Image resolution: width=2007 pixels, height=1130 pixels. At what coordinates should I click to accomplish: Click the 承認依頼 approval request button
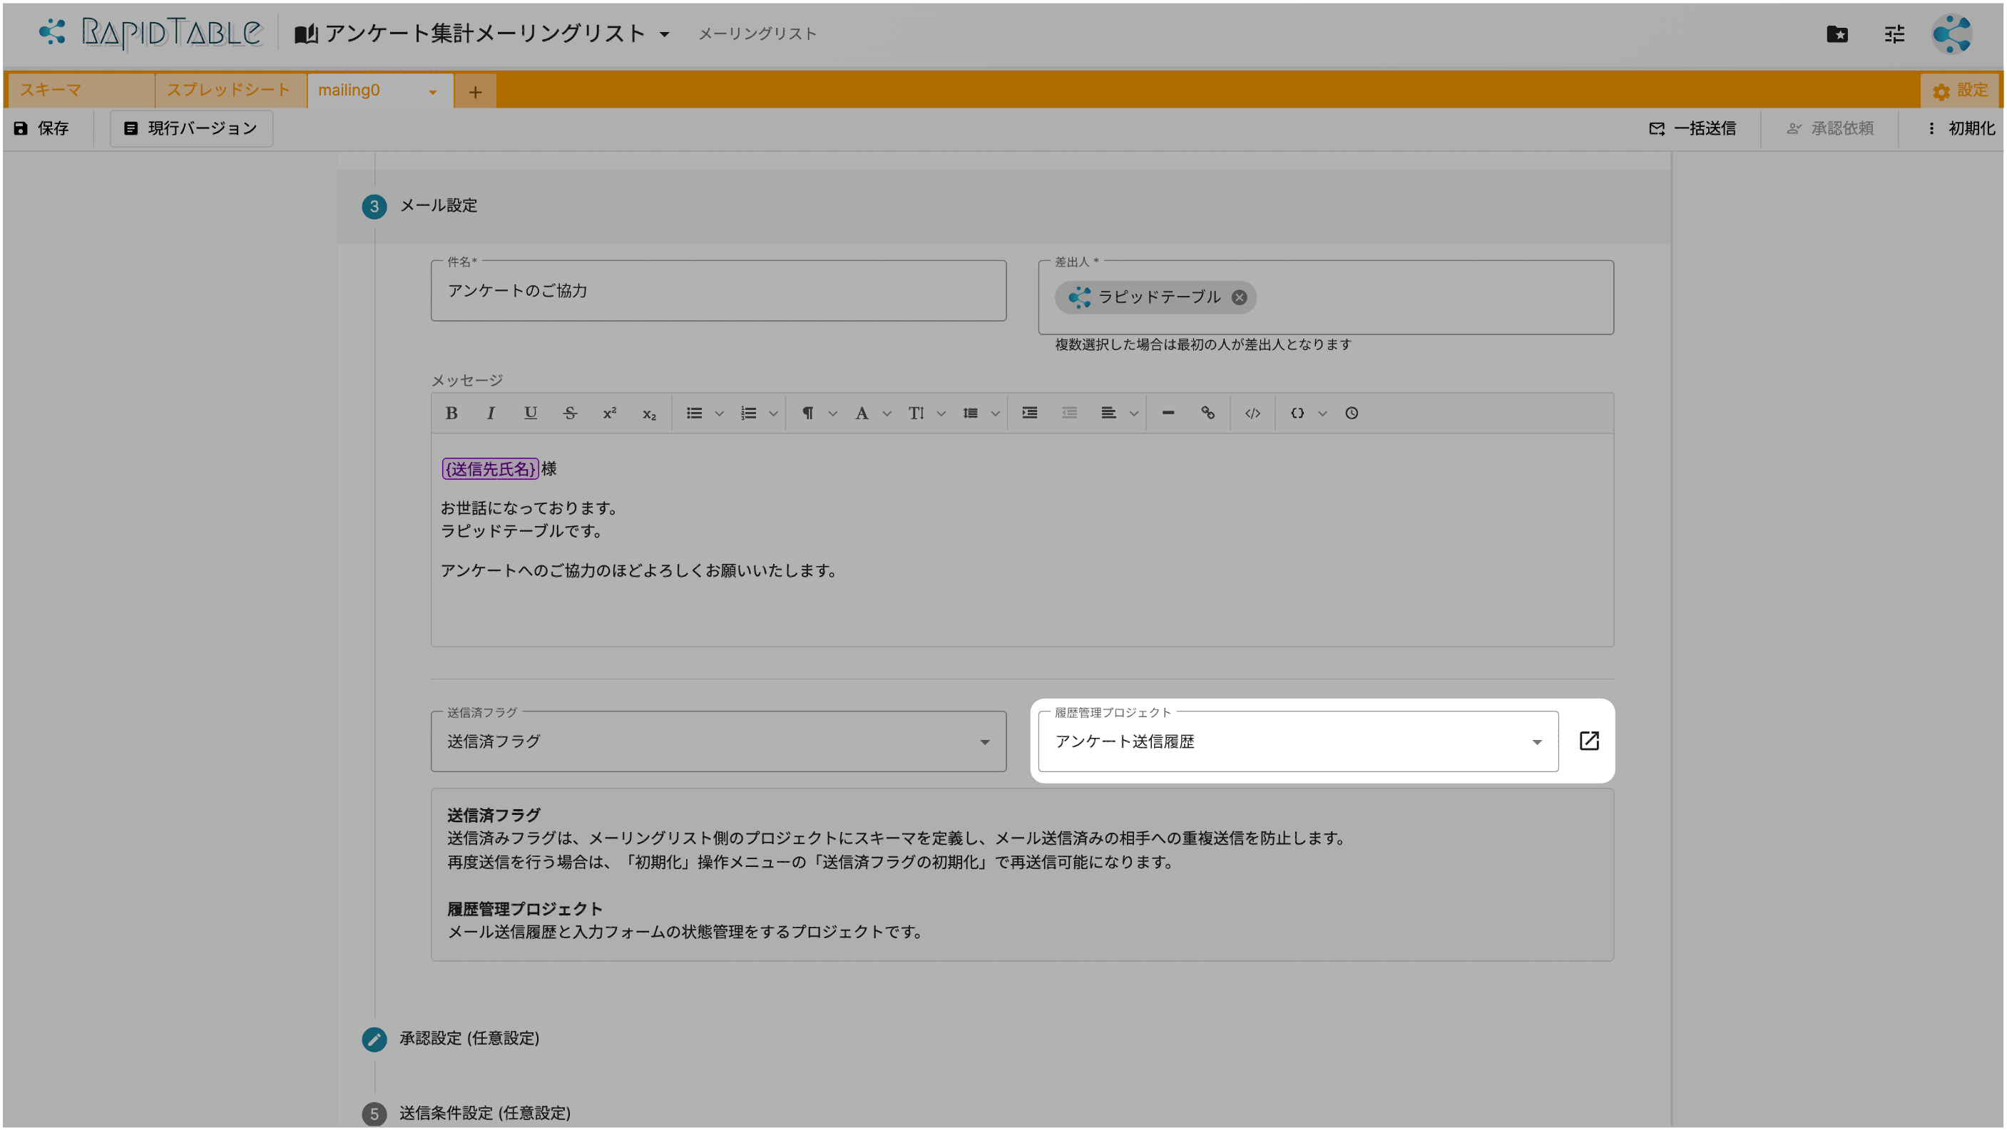pos(1830,128)
